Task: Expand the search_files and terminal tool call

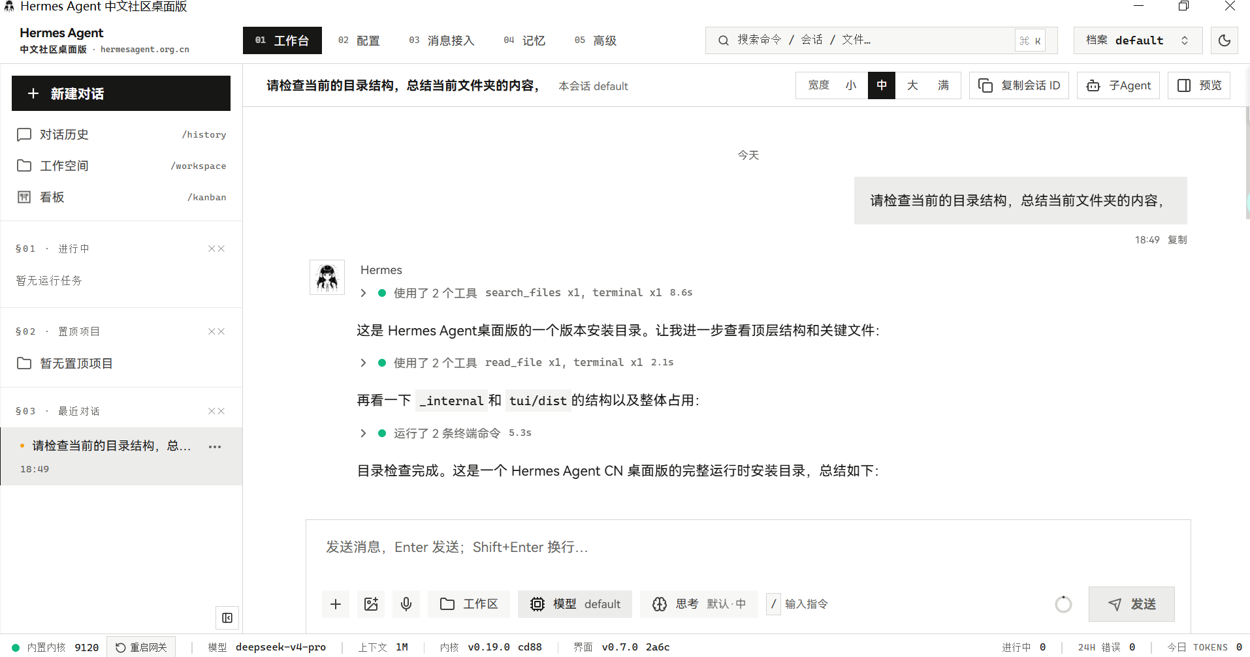Action: coord(526,293)
